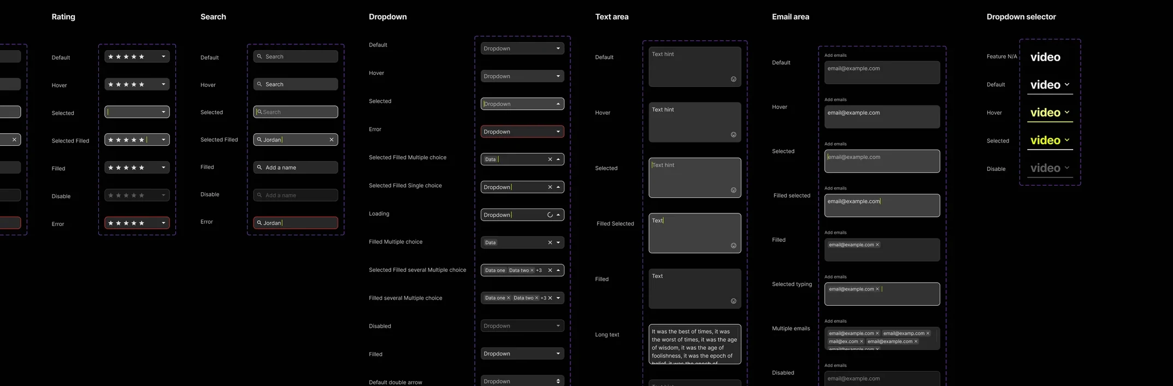Image resolution: width=1173 pixels, height=386 pixels.
Task: Focus the Default email input field
Action: click(882, 73)
